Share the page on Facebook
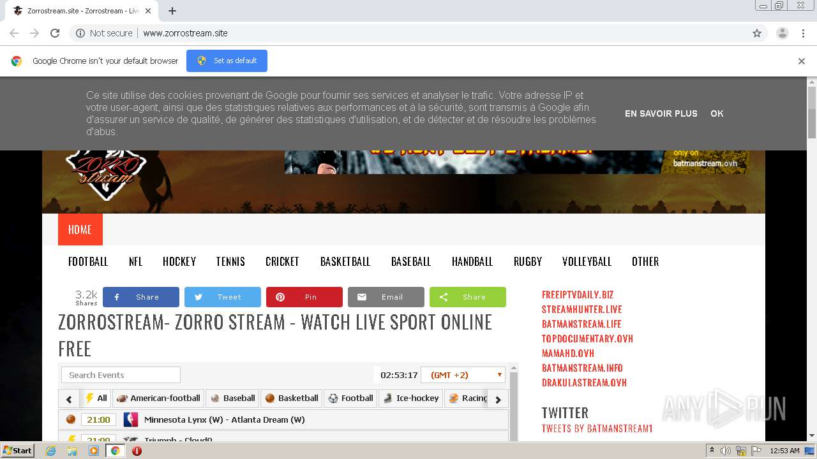 (141, 297)
